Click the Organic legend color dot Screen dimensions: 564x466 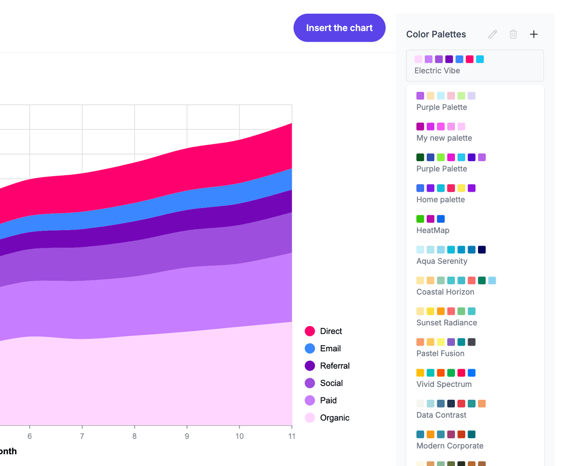coord(310,417)
